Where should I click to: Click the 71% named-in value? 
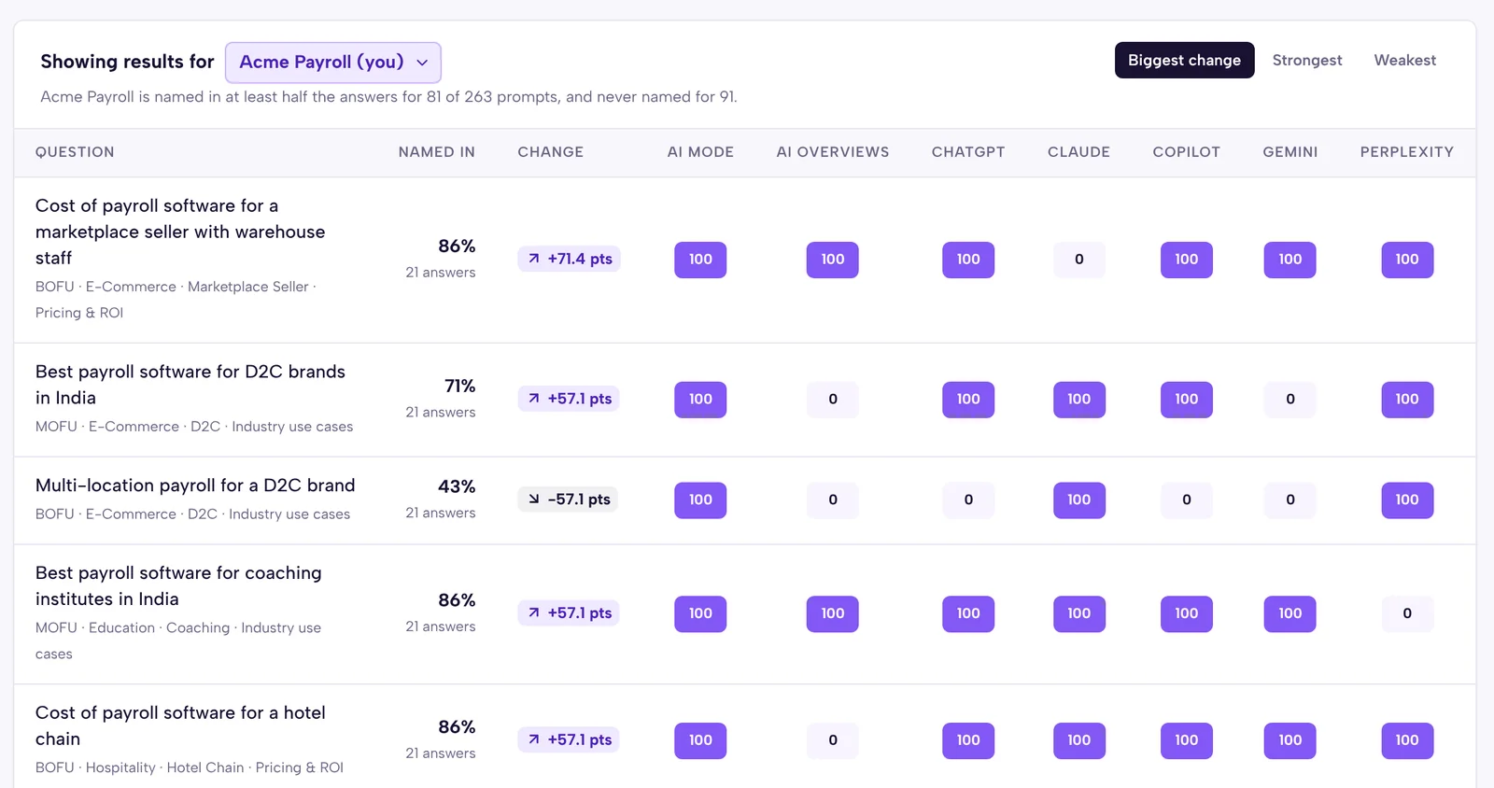(459, 387)
